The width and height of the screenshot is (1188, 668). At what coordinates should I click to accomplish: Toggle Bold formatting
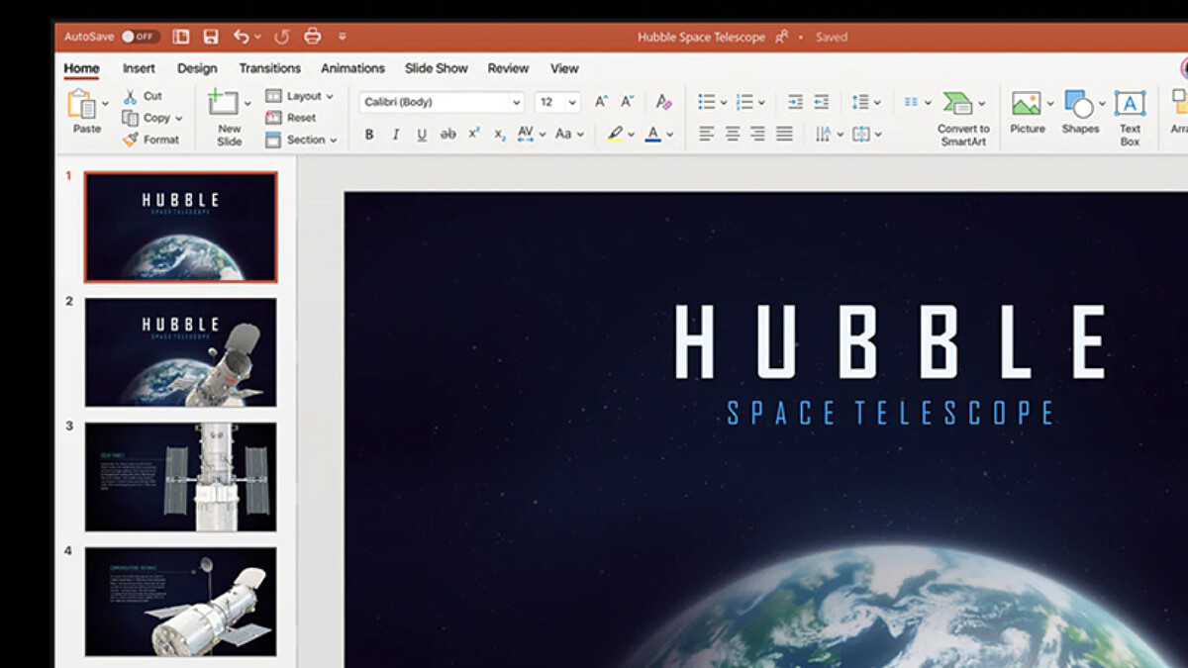click(x=369, y=135)
